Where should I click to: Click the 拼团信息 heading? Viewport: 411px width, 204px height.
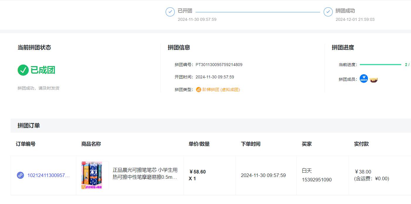179,47
